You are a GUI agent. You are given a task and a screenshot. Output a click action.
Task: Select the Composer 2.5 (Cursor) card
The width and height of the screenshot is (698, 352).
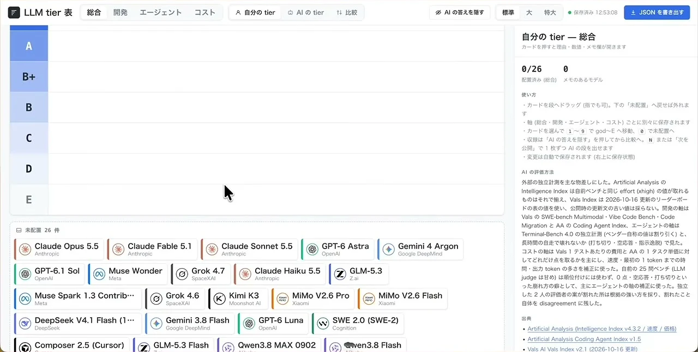coord(72,345)
